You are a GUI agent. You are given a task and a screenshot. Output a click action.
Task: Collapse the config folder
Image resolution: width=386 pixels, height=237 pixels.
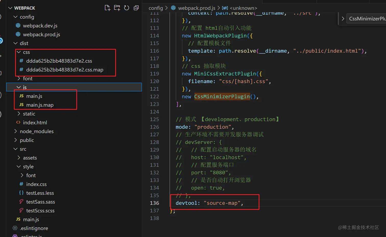tap(16, 17)
